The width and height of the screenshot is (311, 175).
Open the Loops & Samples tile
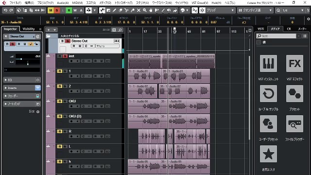click(268, 94)
